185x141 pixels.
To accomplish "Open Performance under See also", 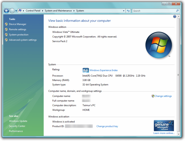I will click(16, 131).
